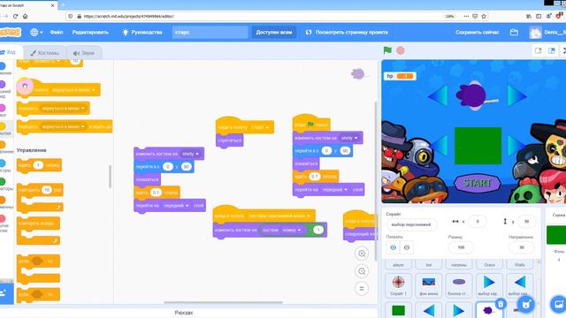Open My Stuff folder icon in the header

pyautogui.click(x=514, y=33)
